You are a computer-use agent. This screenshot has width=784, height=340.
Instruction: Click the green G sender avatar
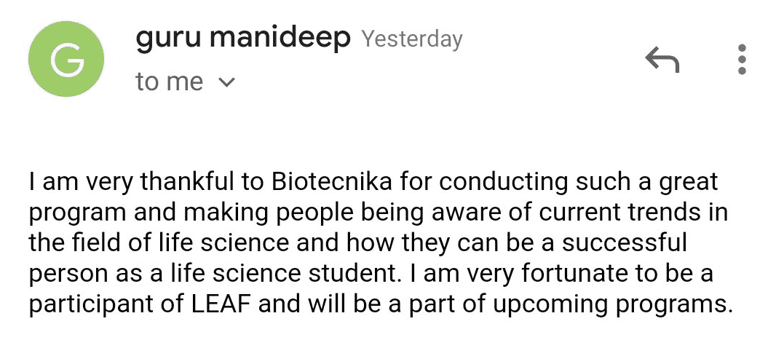[66, 59]
